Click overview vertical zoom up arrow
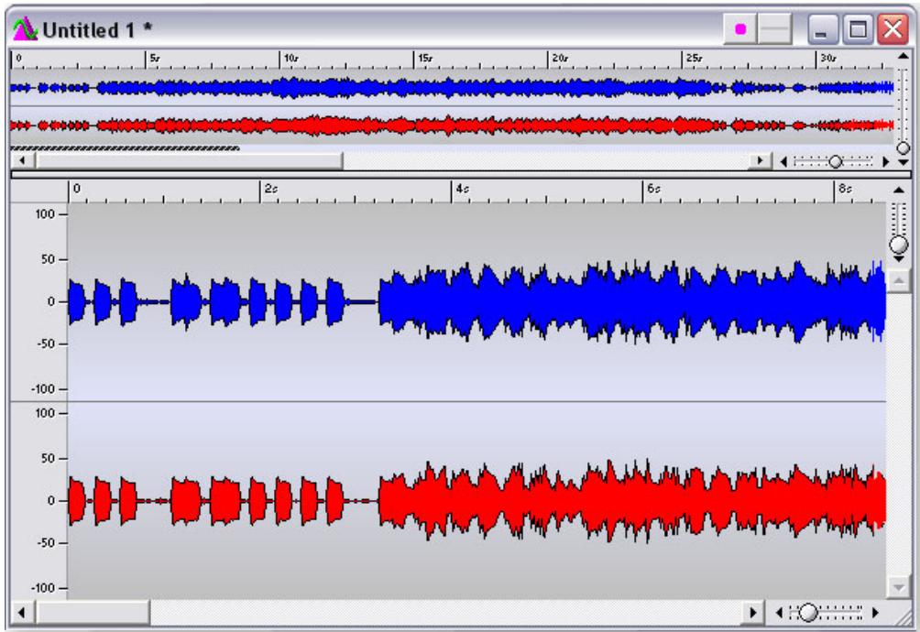 [904, 54]
